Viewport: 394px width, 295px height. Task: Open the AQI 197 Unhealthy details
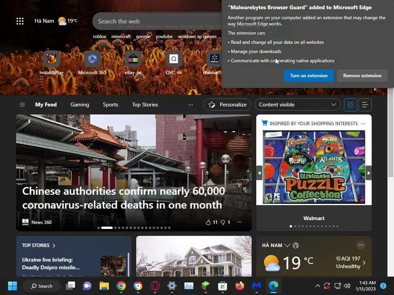tap(351, 262)
